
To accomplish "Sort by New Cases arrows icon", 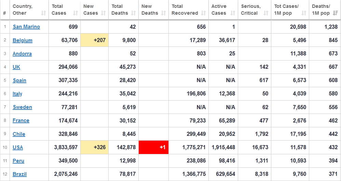I will click(104, 13).
